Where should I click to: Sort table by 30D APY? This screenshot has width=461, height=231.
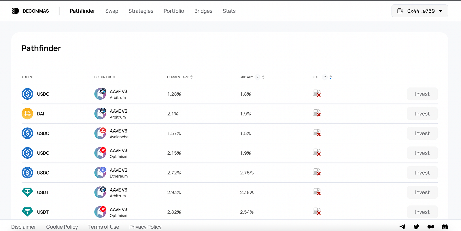tap(263, 77)
